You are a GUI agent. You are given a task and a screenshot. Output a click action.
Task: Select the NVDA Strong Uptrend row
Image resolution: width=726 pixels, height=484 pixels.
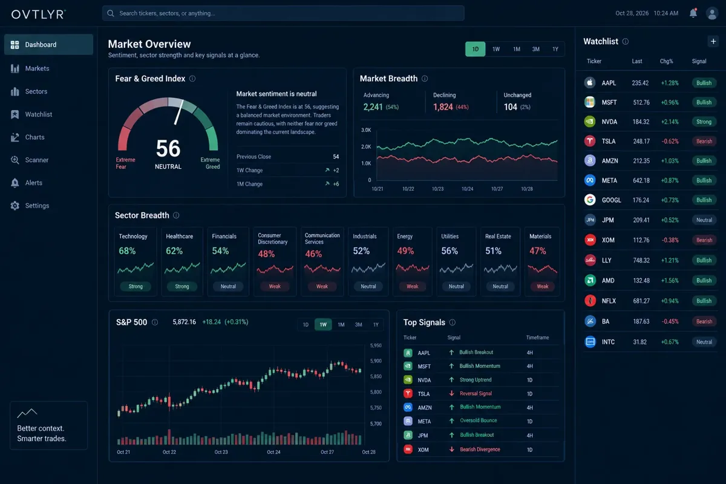[x=481, y=380]
